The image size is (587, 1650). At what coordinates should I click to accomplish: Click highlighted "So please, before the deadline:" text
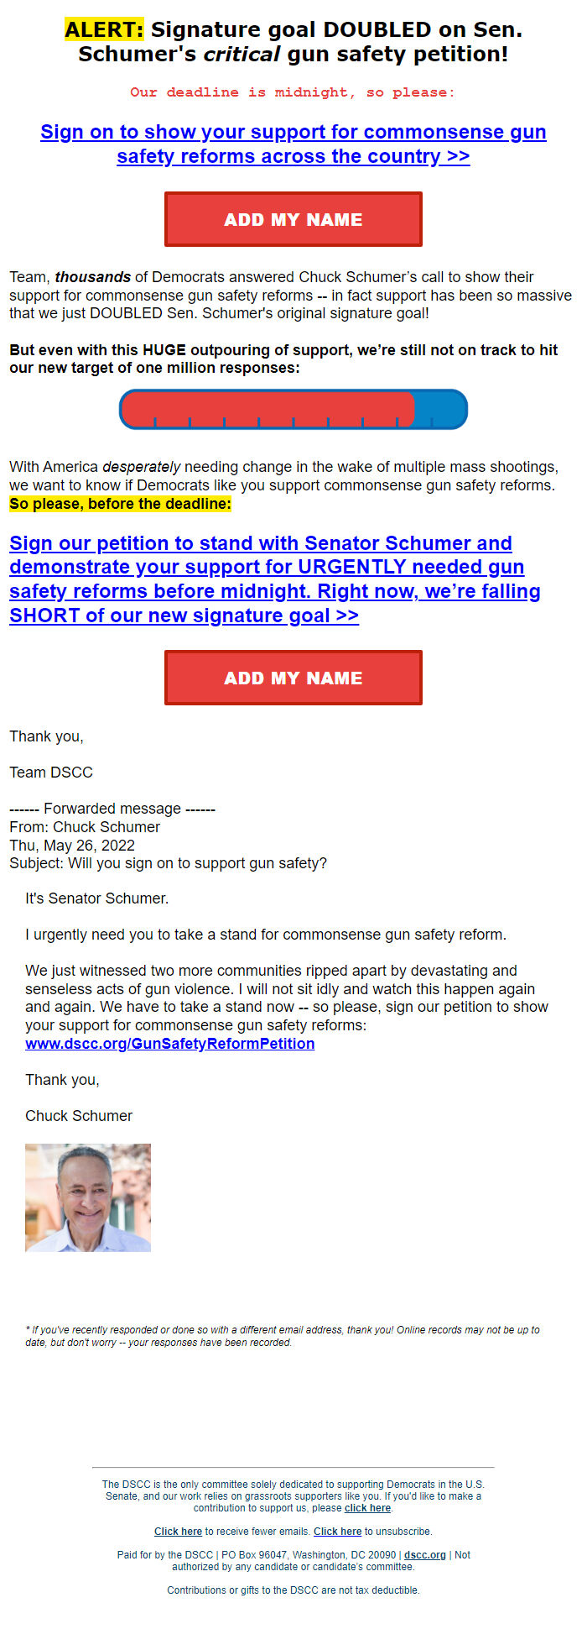point(120,504)
